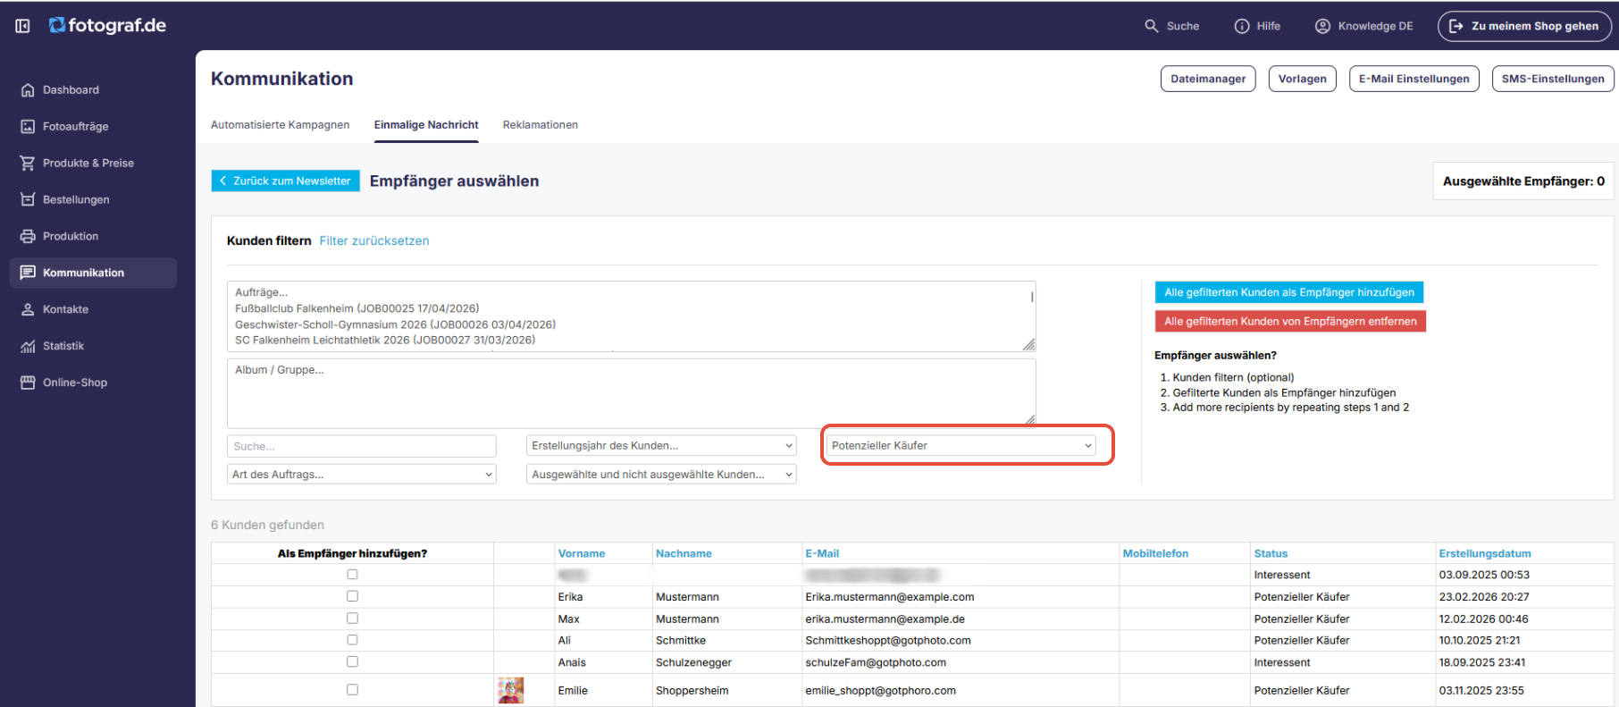The image size is (1619, 707).
Task: Switch to Einmalige Nachricht tab
Action: (x=426, y=125)
